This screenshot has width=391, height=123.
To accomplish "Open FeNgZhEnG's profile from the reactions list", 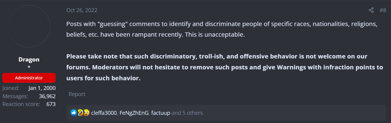I will pyautogui.click(x=134, y=113).
